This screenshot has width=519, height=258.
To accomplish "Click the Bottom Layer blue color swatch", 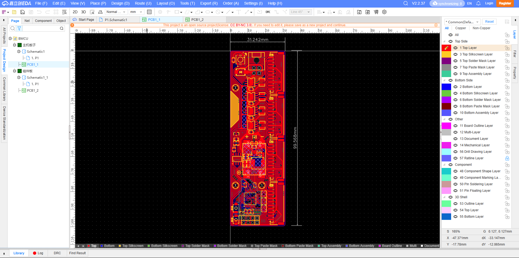I will tap(446, 87).
